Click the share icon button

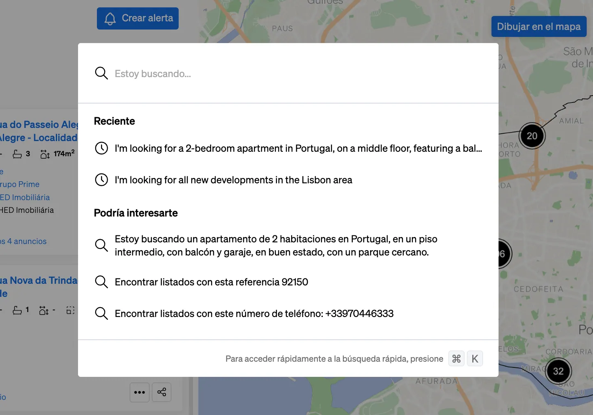click(162, 392)
